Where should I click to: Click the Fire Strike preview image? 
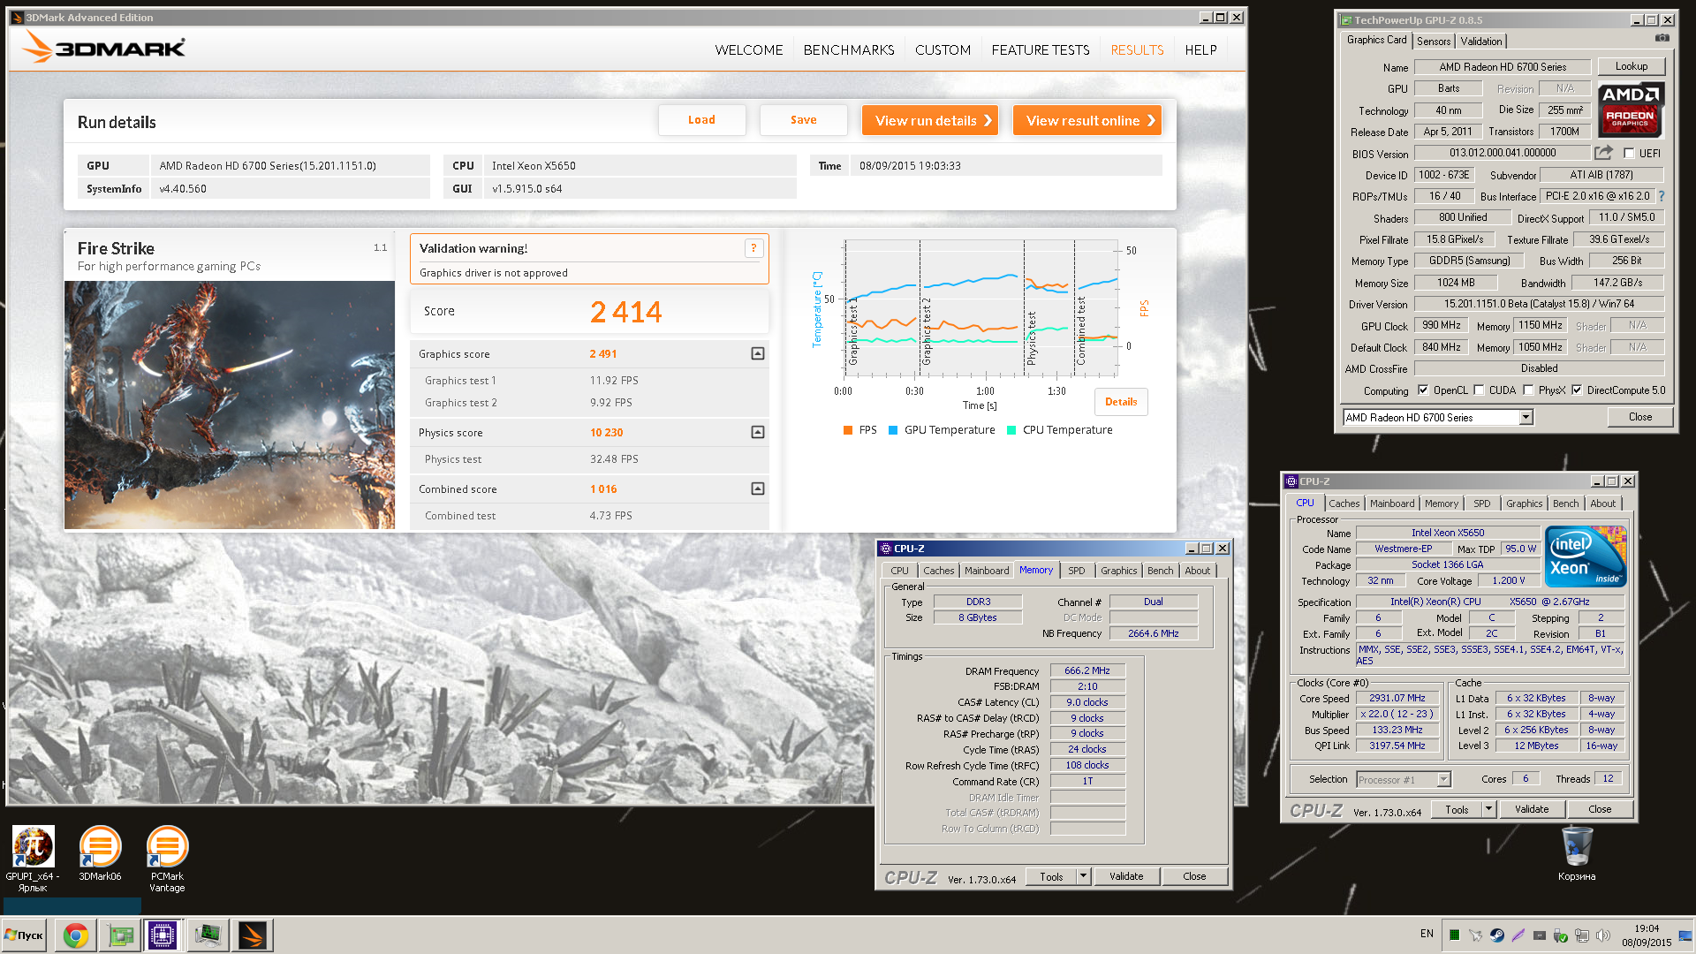(x=230, y=405)
